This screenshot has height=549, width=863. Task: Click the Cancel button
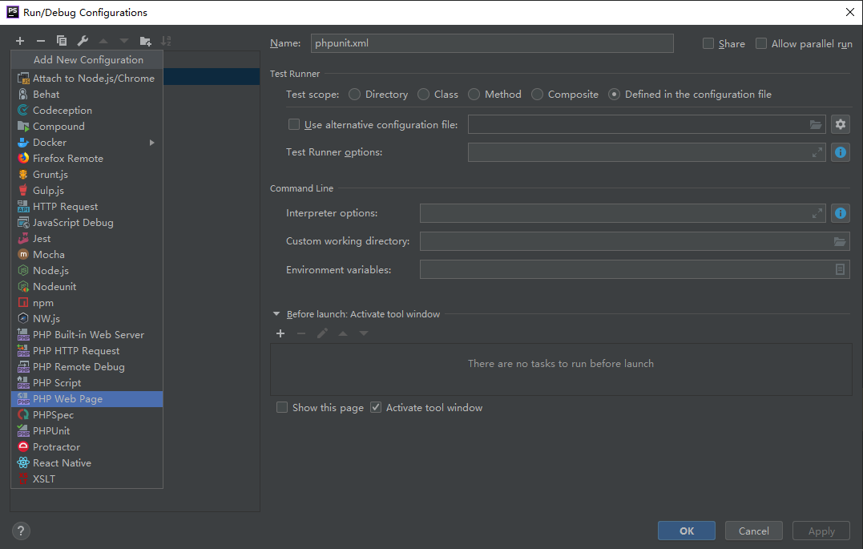coord(753,531)
